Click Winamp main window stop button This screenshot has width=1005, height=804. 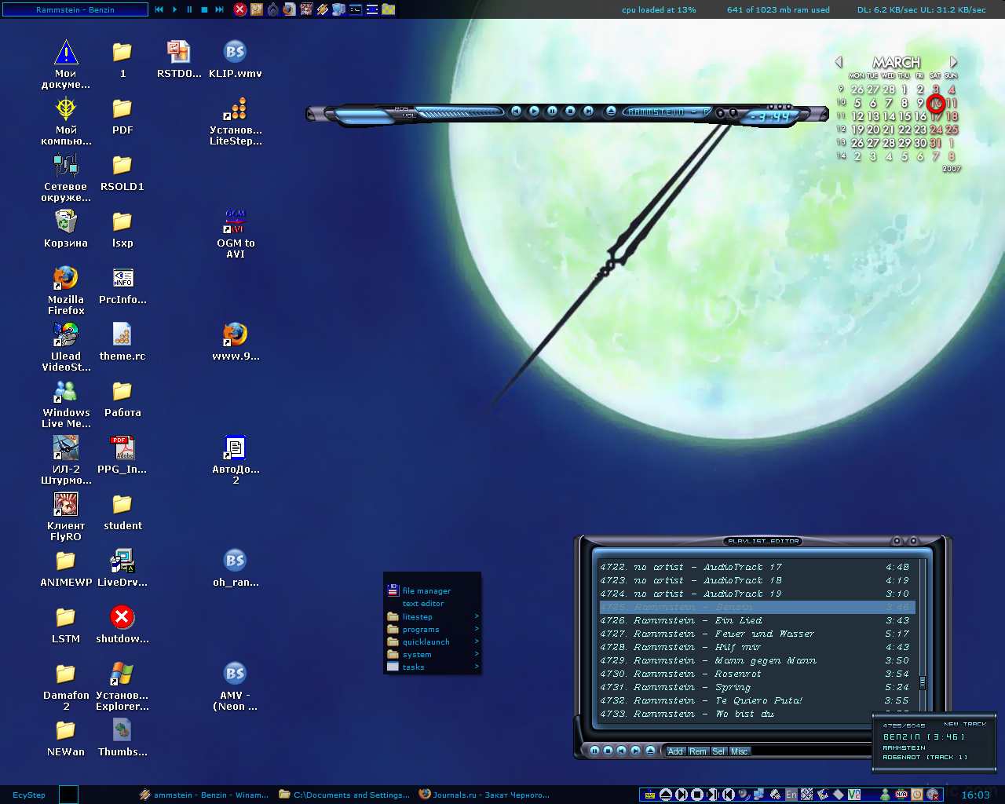tap(570, 111)
